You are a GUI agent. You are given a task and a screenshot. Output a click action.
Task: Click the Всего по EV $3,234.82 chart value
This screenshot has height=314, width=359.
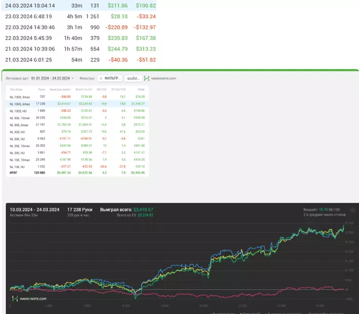(x=135, y=215)
